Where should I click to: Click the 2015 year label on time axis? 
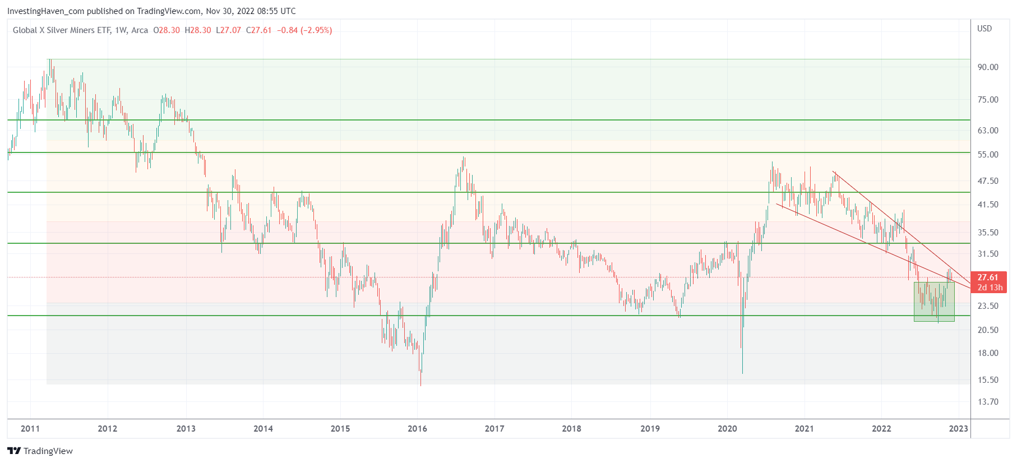pos(340,429)
